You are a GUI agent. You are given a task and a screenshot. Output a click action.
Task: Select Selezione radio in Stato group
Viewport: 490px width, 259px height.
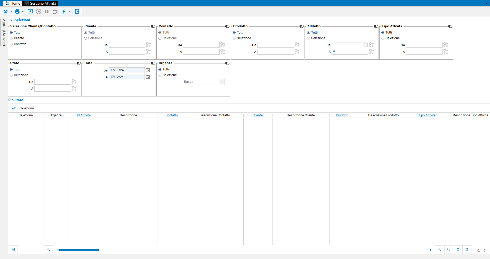coord(11,75)
